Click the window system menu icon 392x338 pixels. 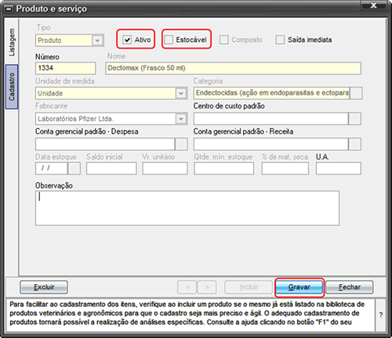pos(9,9)
